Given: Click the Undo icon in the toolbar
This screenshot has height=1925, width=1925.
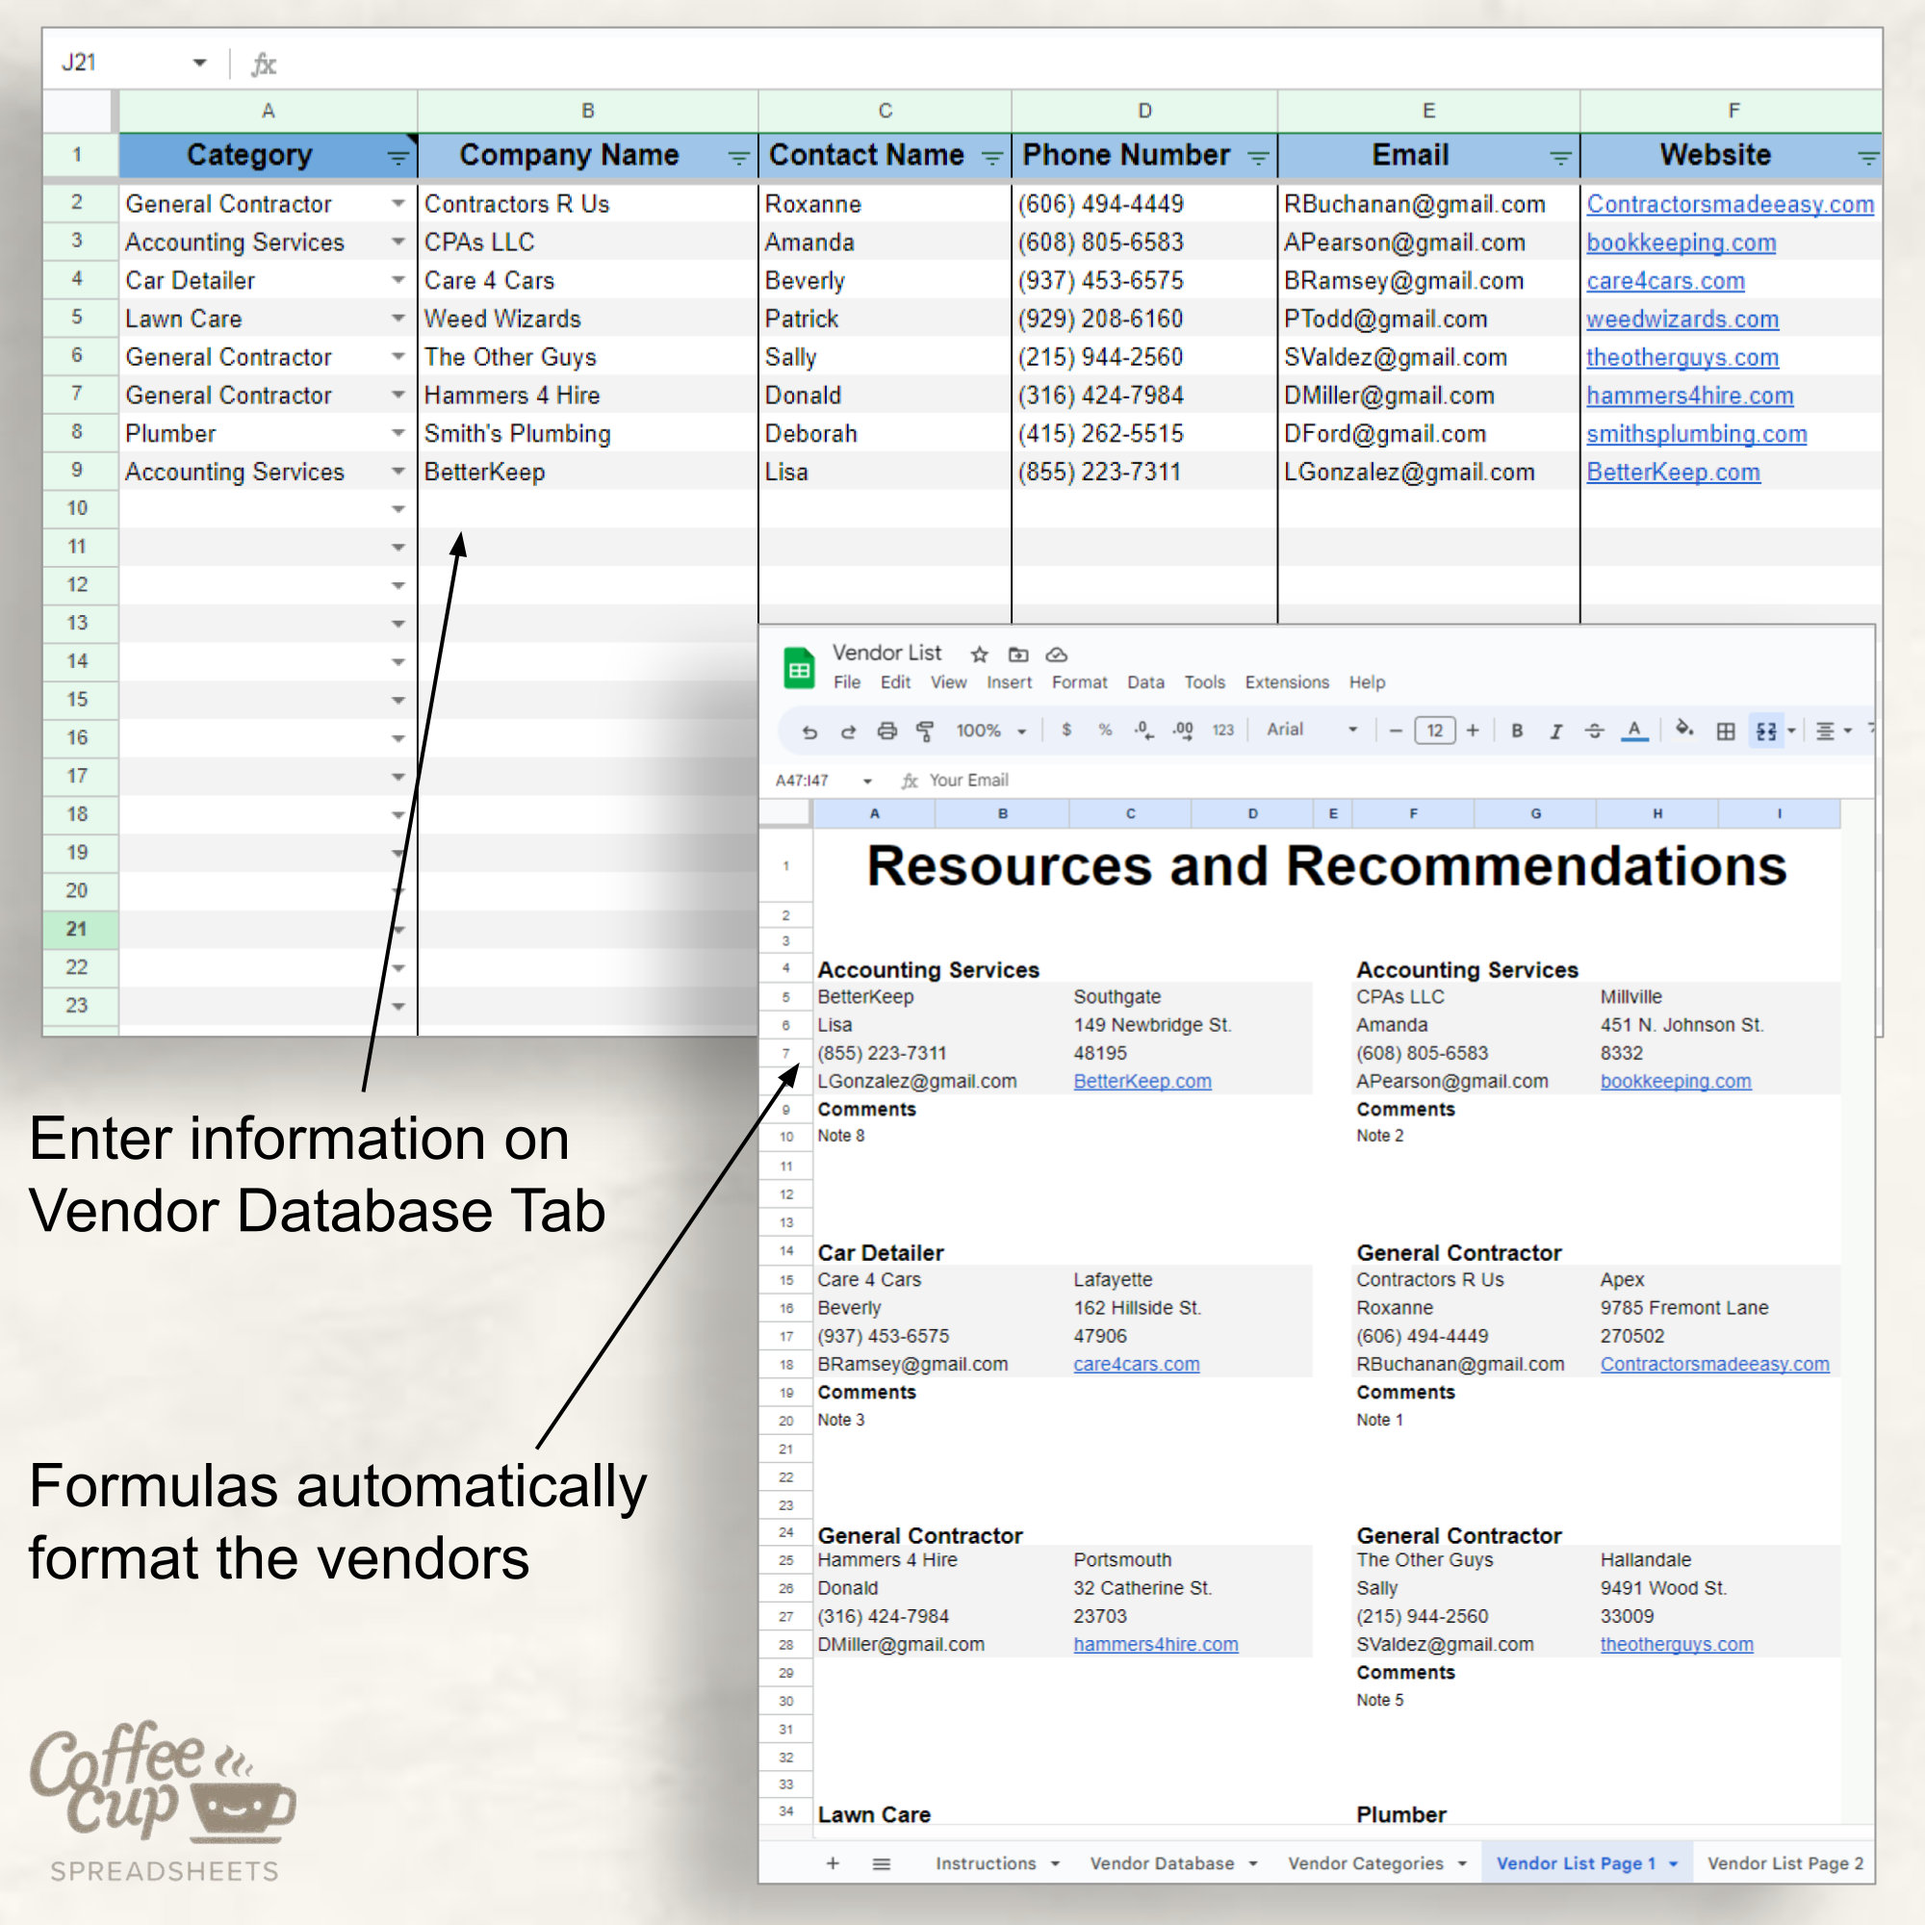Looking at the screenshot, I should (x=812, y=731).
